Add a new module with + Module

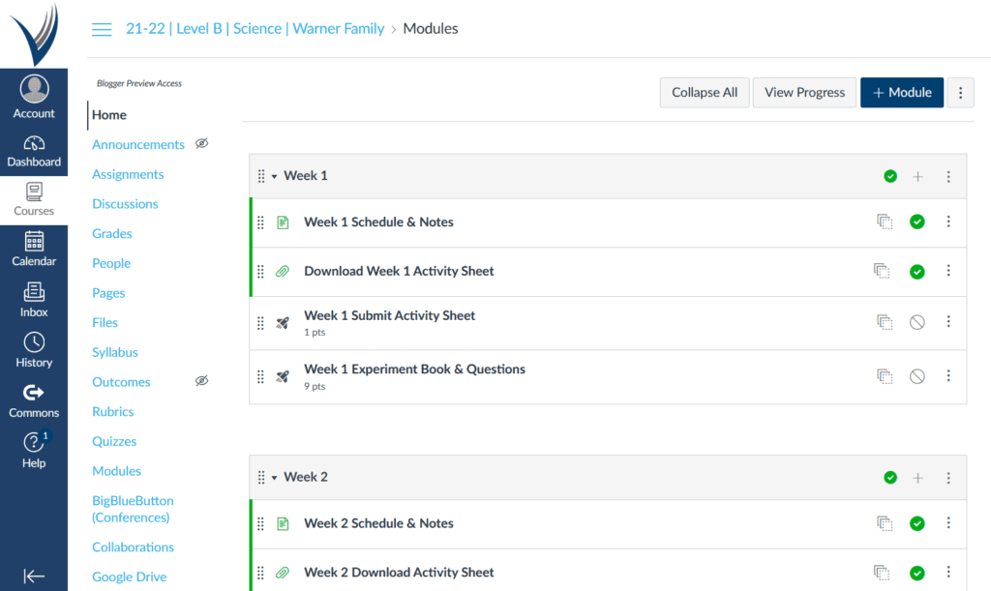pos(902,93)
